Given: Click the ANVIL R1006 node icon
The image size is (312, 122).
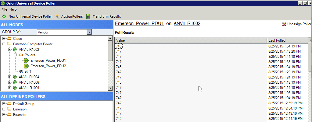Looking at the screenshot, I should point(15,82).
